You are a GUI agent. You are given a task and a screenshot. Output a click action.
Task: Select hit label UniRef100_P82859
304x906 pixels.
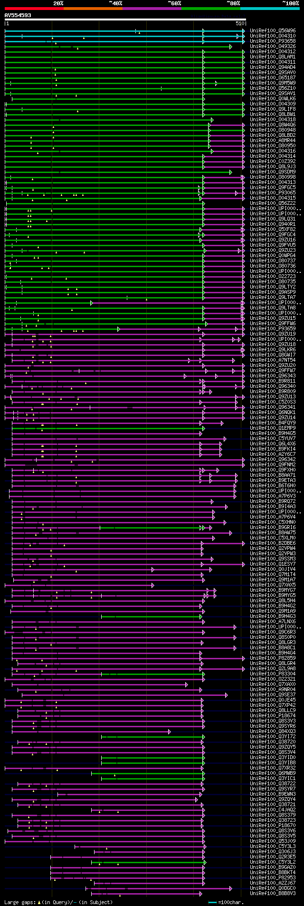[x=273, y=658]
